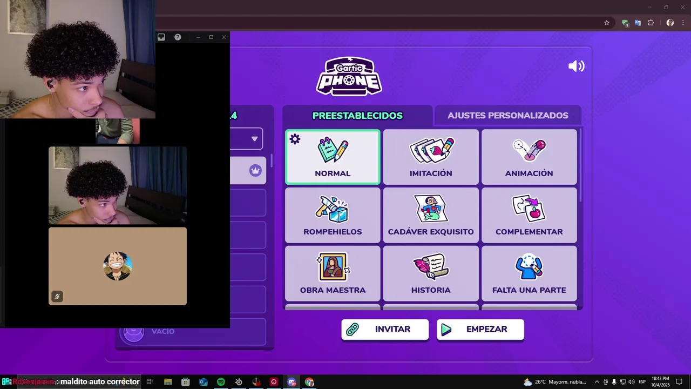The image size is (691, 389).
Task: Open the red circle app in taskbar
Action: 274,382
